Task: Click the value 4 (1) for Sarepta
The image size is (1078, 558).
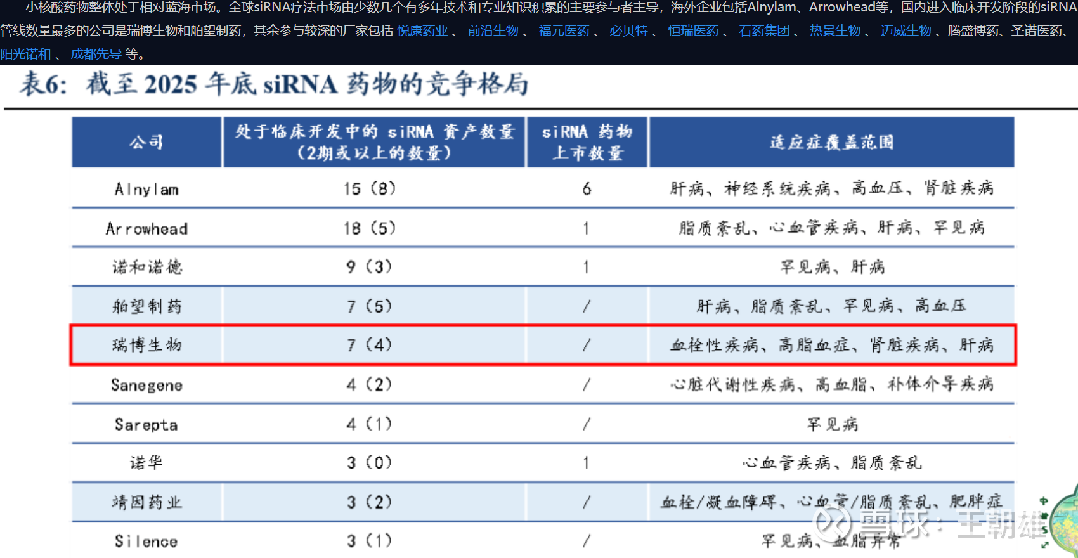Action: pyautogui.click(x=370, y=424)
